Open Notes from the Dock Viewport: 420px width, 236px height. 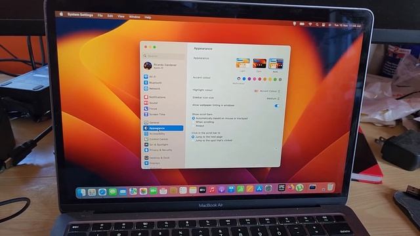(193, 190)
